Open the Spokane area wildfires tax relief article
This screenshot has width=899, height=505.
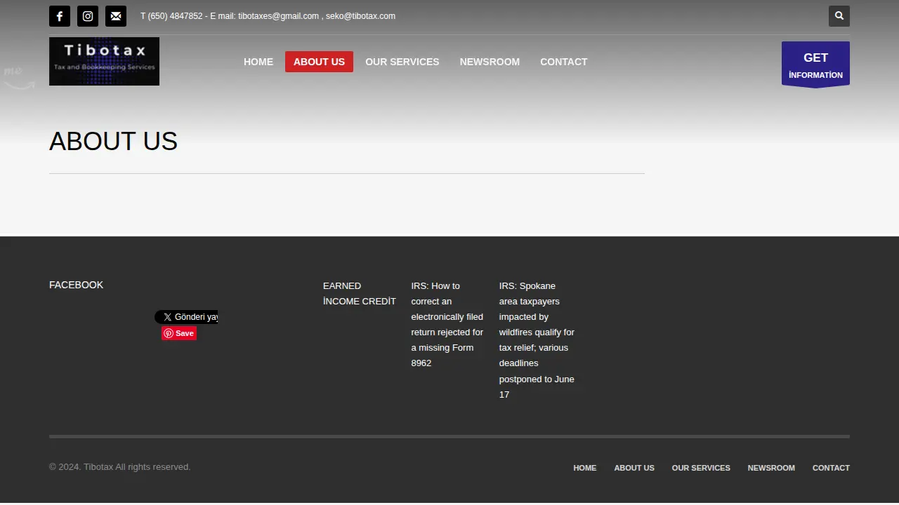537,340
